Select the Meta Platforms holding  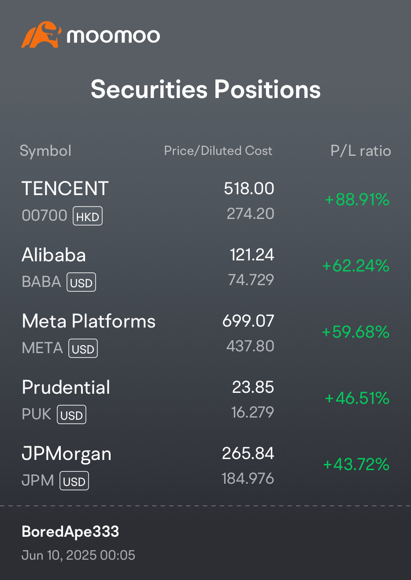coord(89,321)
